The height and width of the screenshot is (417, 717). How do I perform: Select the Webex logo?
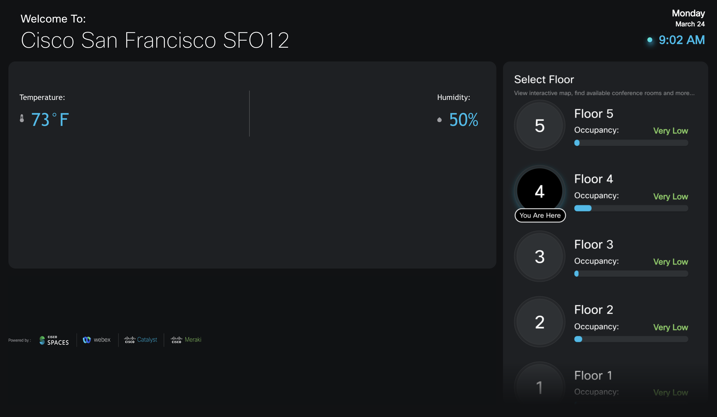pyautogui.click(x=97, y=340)
